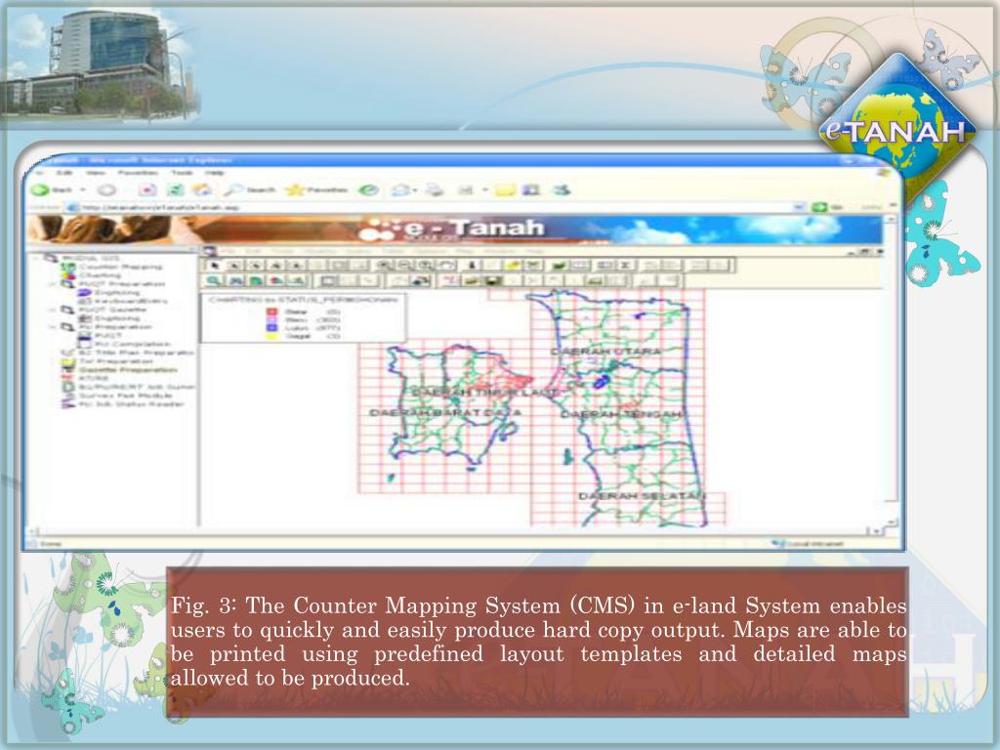
Task: Collapse the PUQT Preparation tree node
Action: (x=54, y=284)
